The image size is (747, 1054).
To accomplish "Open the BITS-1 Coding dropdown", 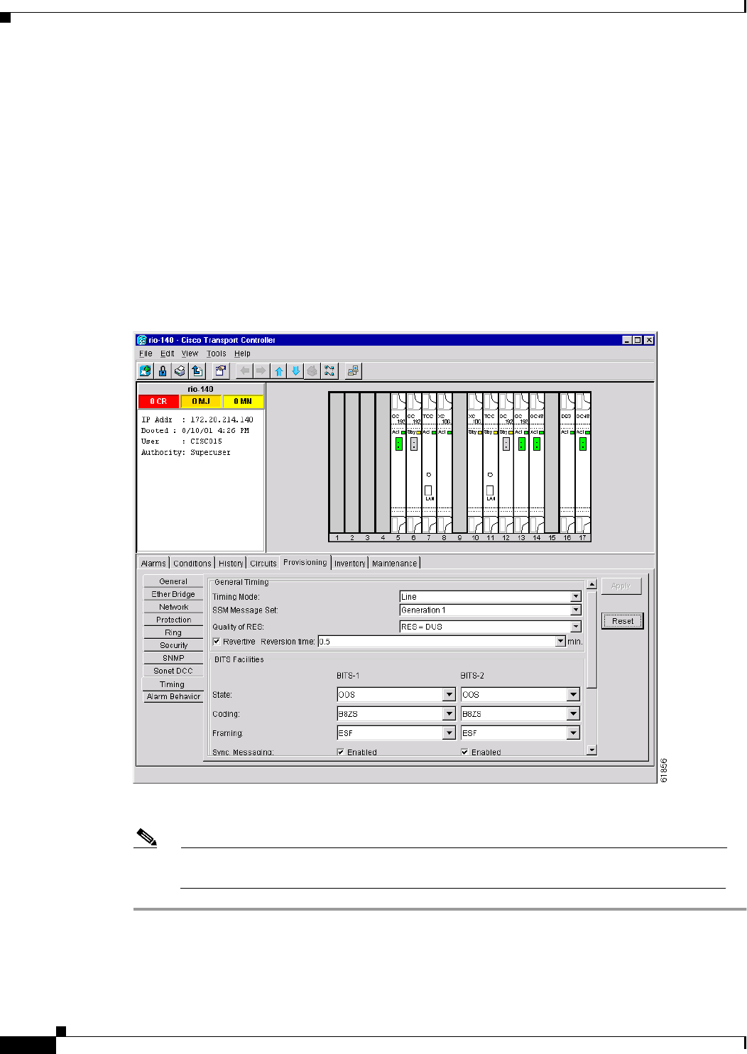I will [449, 714].
